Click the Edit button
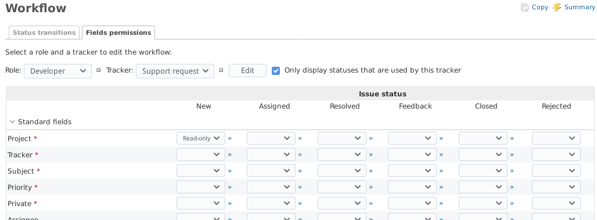This screenshot has width=597, height=220. (x=247, y=71)
